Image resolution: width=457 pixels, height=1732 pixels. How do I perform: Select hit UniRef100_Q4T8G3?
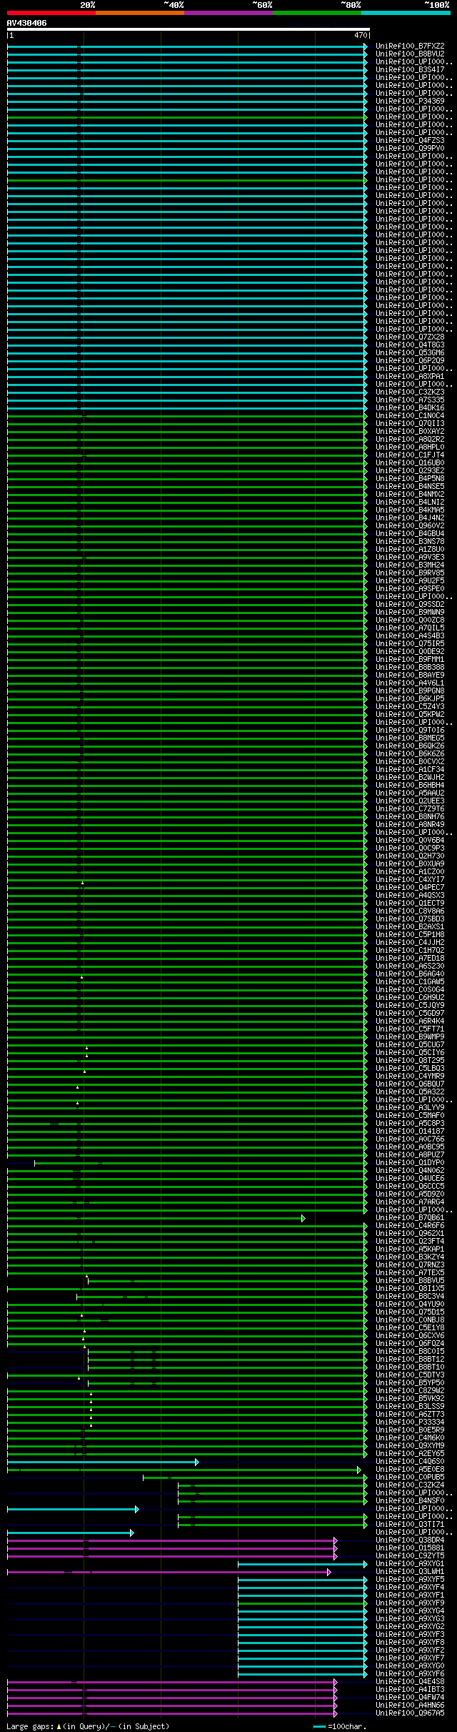pyautogui.click(x=410, y=345)
